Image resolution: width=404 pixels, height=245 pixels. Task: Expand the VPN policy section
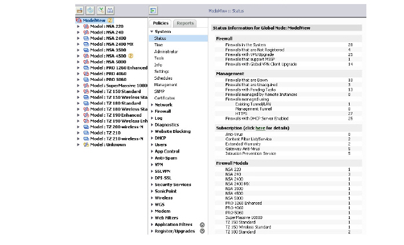152,165
